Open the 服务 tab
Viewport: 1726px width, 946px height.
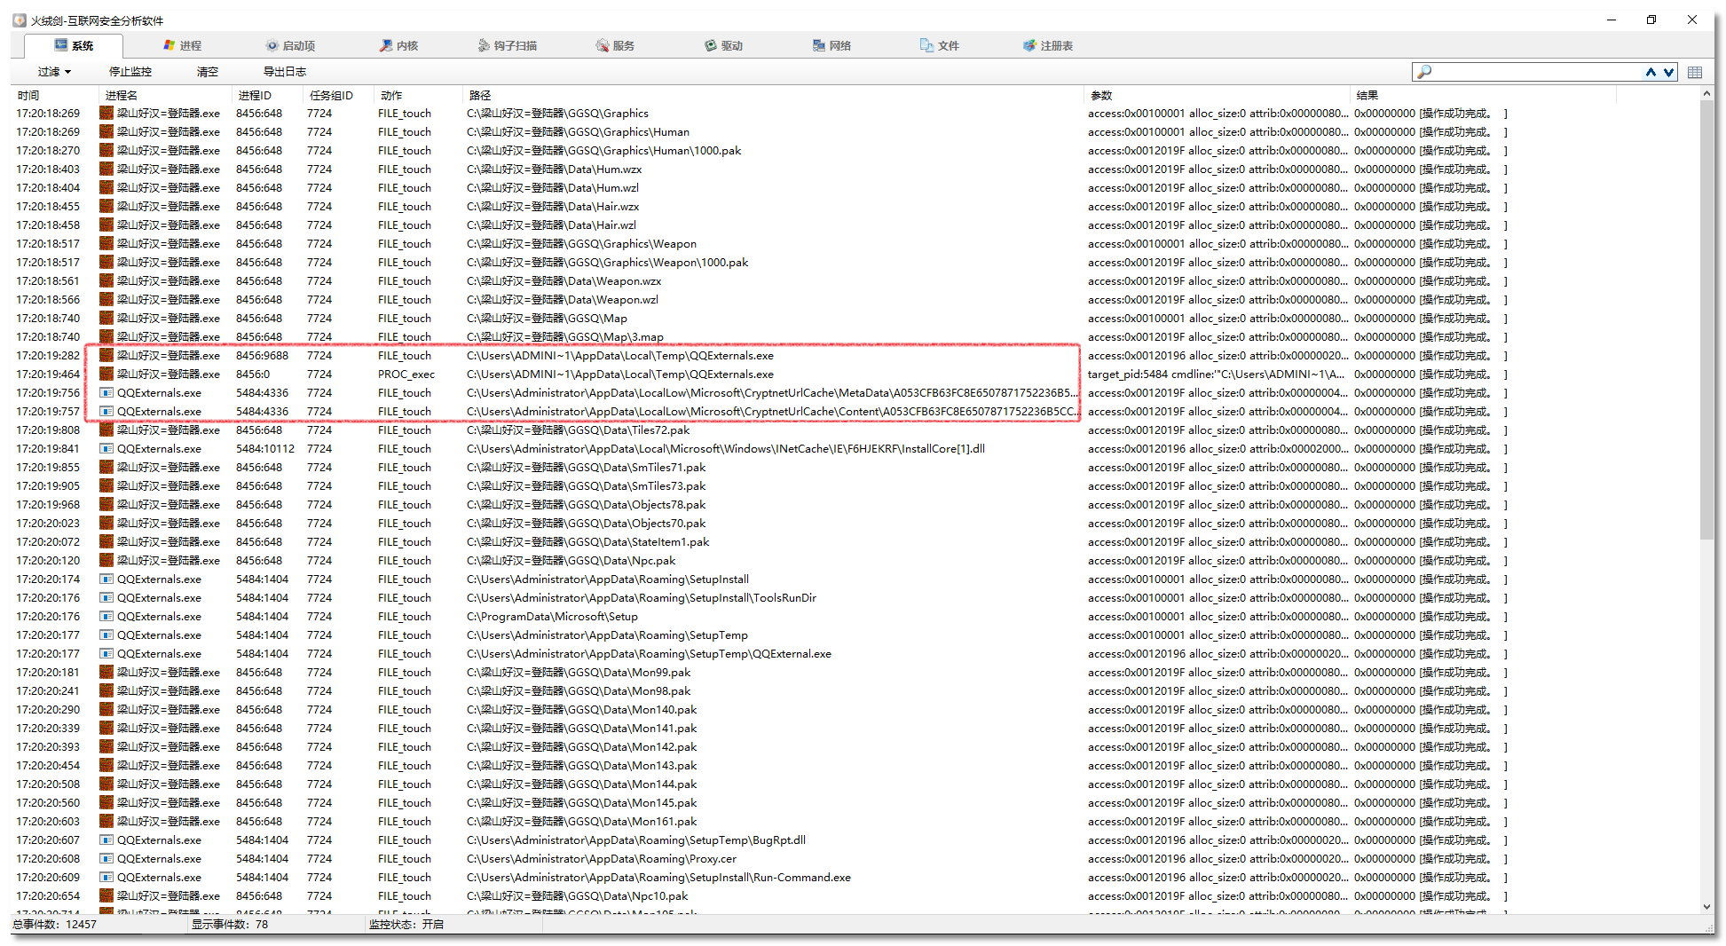point(615,45)
